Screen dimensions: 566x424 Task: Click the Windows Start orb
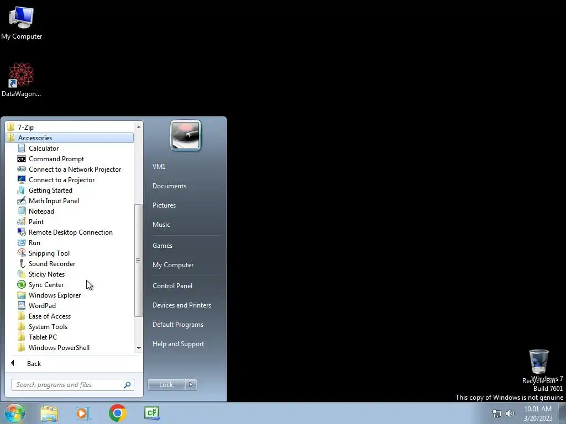click(14, 413)
